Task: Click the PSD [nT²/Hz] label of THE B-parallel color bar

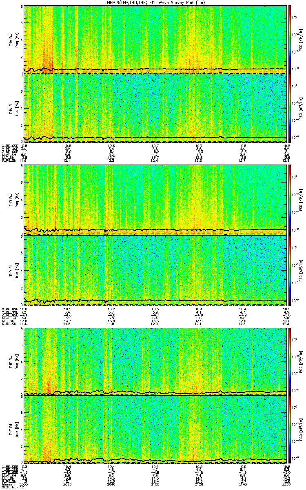Action: pos(300,430)
